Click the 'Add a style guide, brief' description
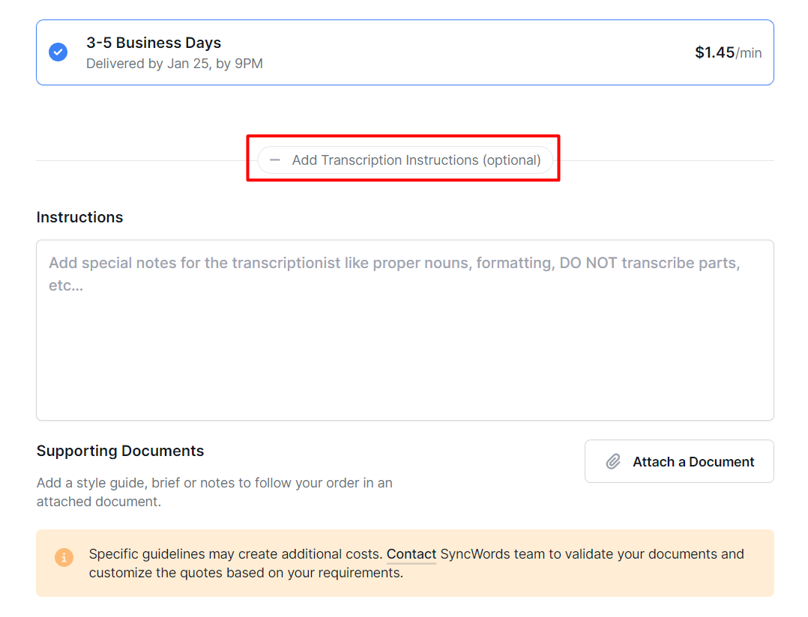This screenshot has height=617, width=808. coord(214,483)
